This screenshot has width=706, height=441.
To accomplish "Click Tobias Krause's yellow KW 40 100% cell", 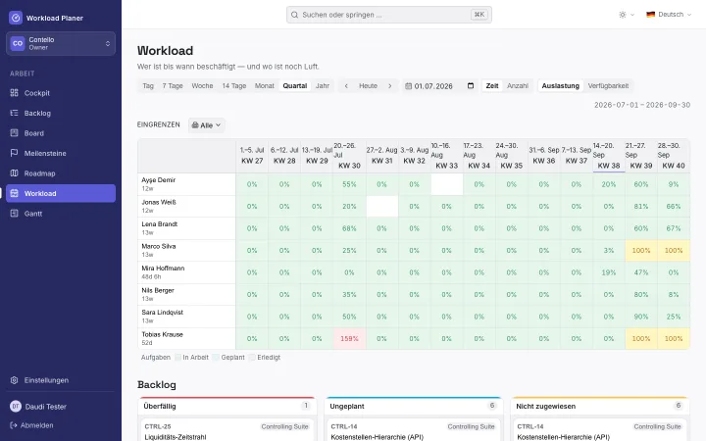I will (674, 339).
